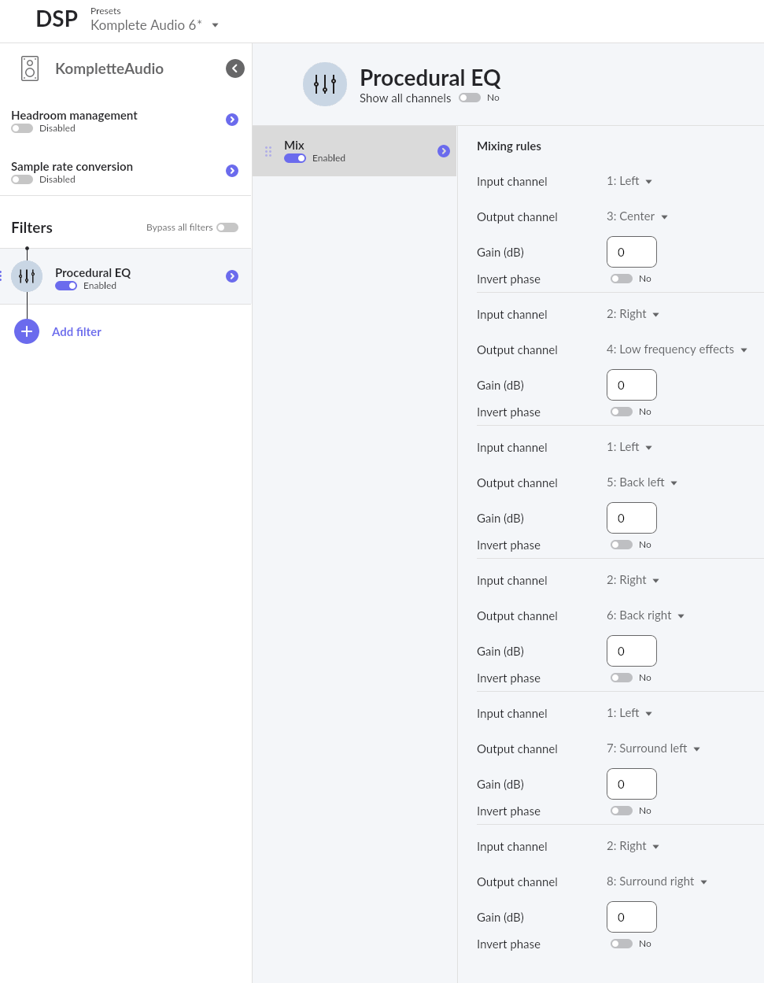Toggle Invert phase for Center output rule
This screenshot has width=764, height=983.
point(622,279)
